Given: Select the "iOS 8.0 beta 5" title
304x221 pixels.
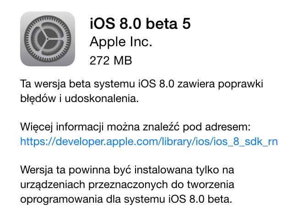Looking at the screenshot, I should [x=140, y=23].
